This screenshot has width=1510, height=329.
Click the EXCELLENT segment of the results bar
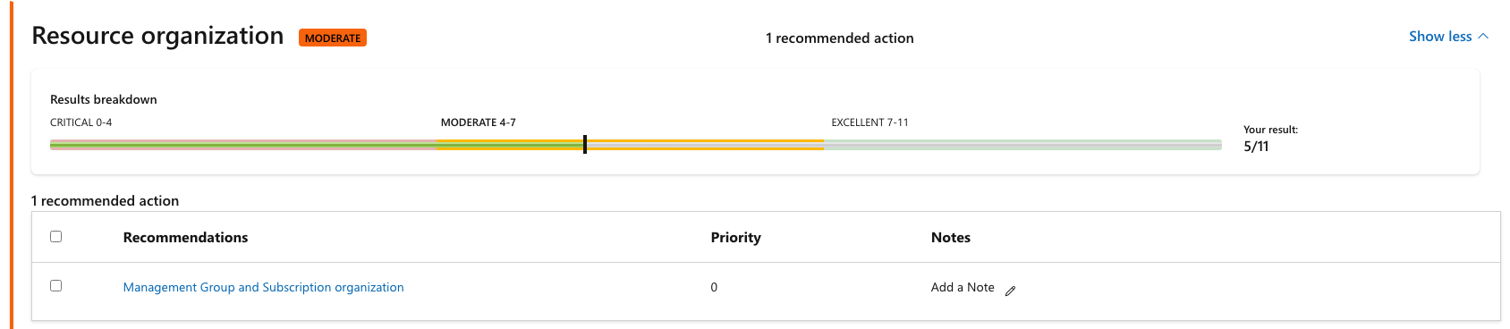click(x=1022, y=145)
